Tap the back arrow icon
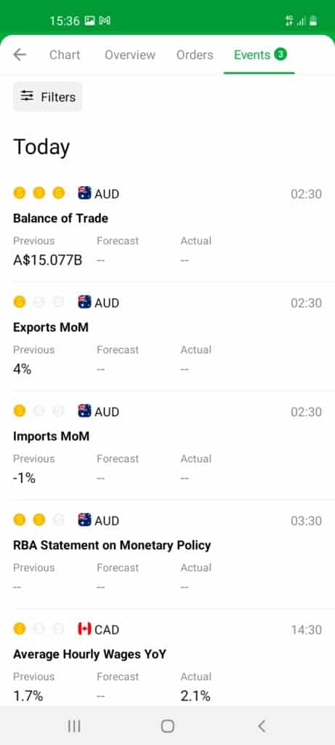 click(20, 55)
